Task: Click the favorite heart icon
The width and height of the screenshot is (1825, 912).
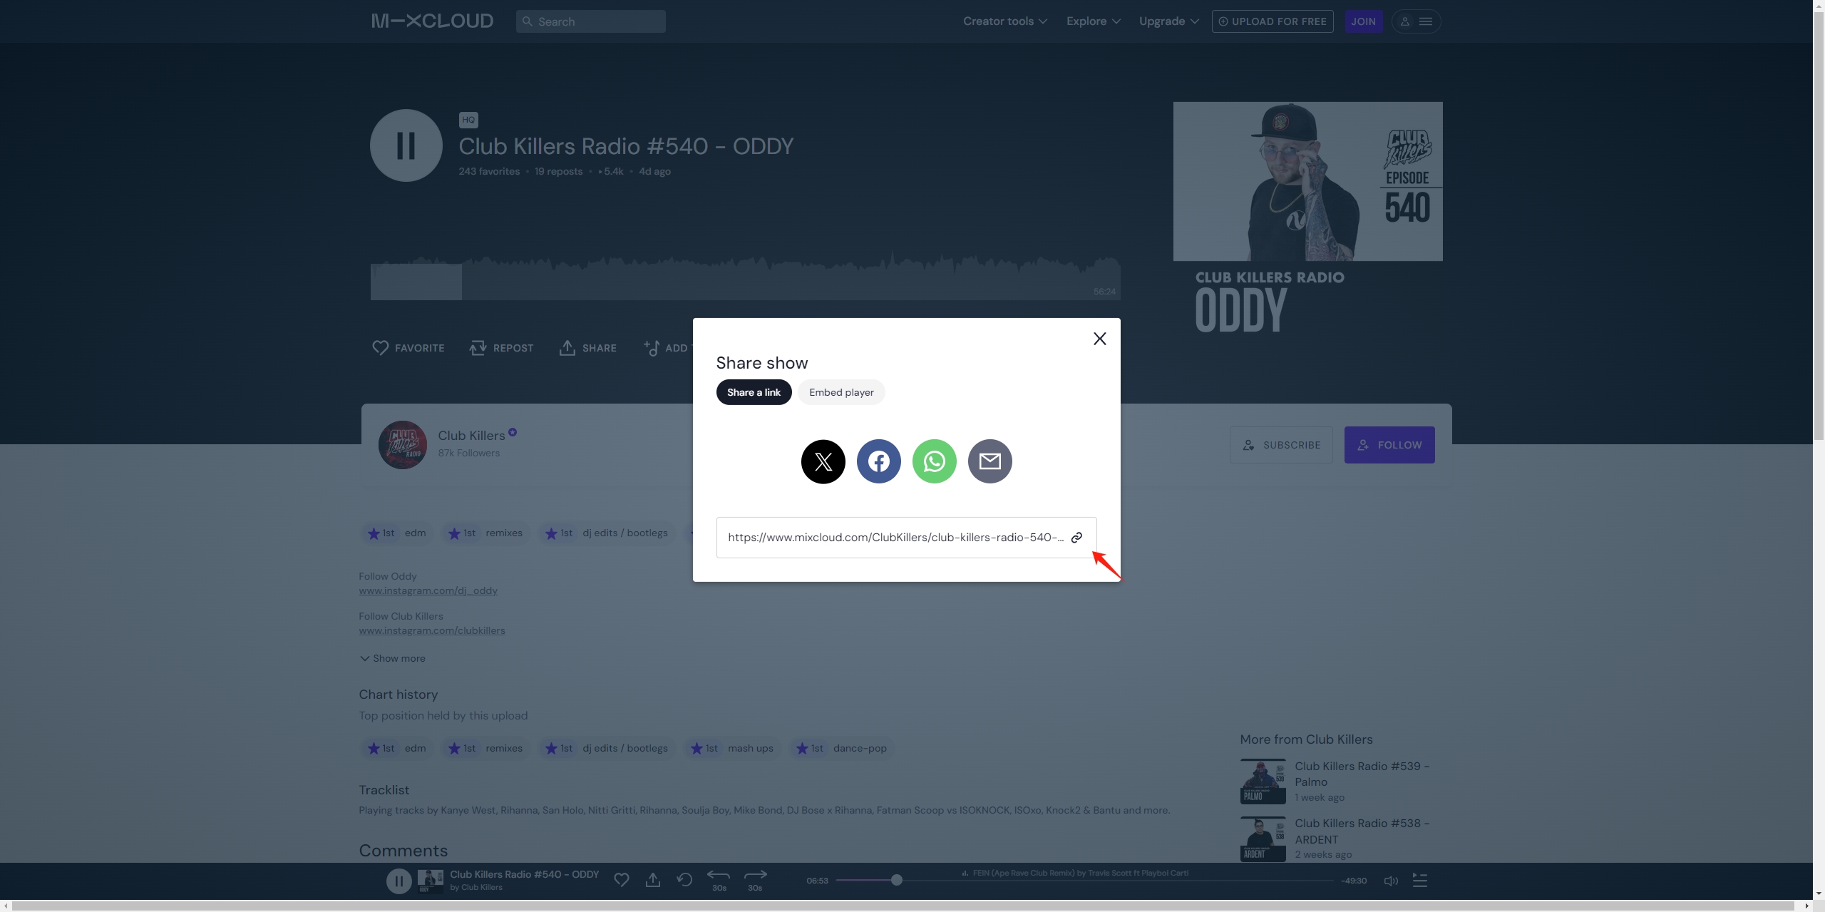Action: pos(379,347)
